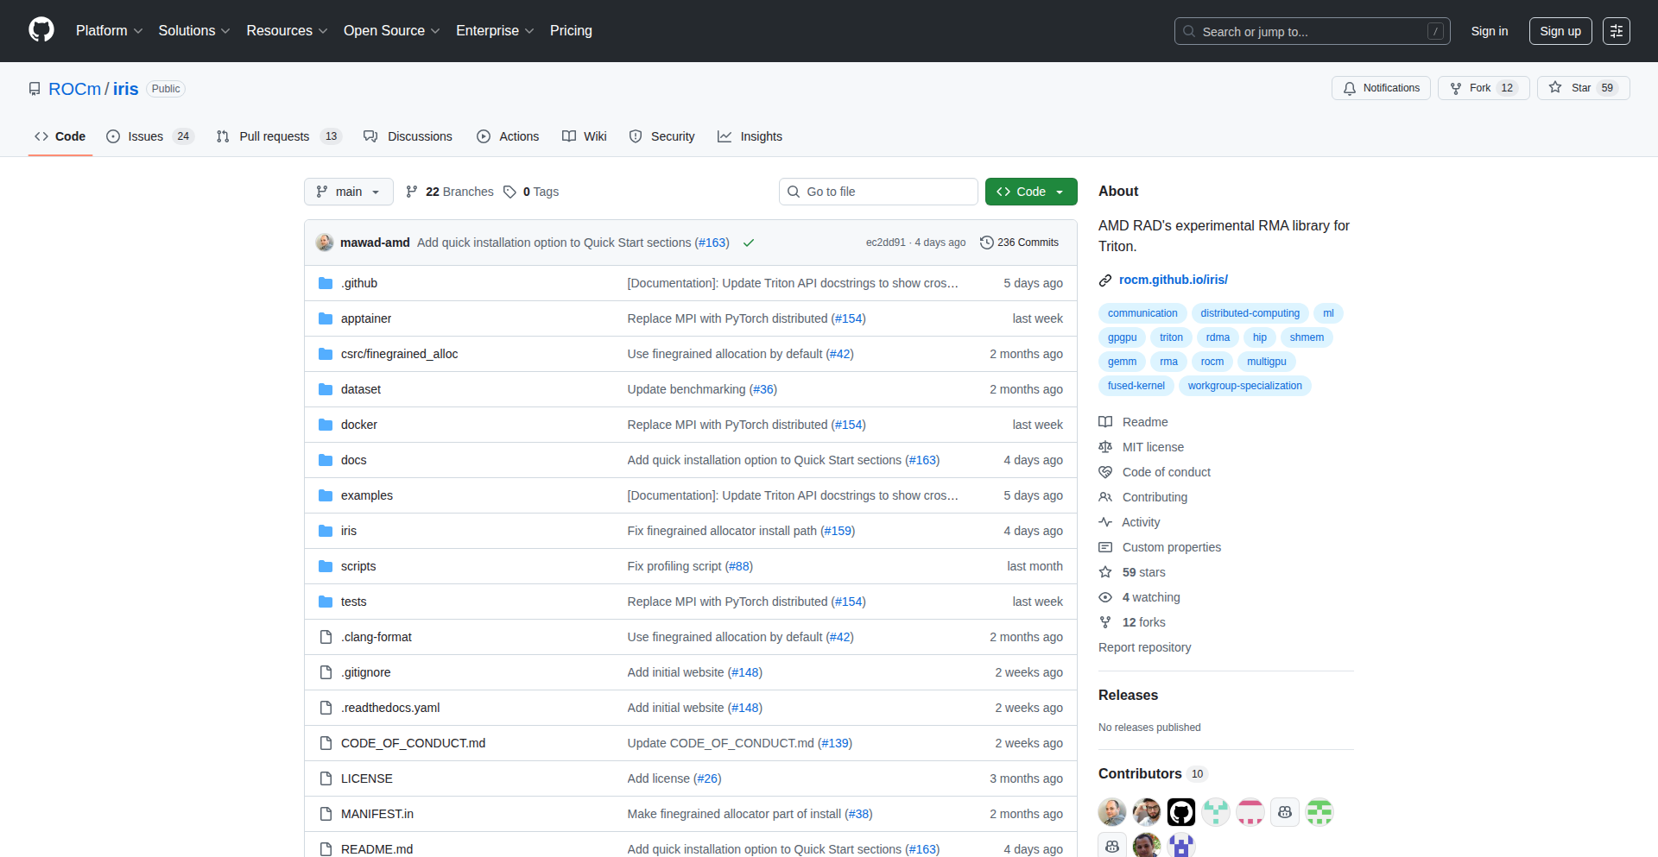1658x857 pixels.
Task: Click the MIT license scale icon
Action: (x=1105, y=447)
